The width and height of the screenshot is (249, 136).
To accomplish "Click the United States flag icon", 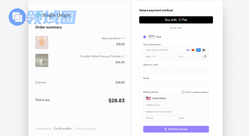I will pos(148,98).
